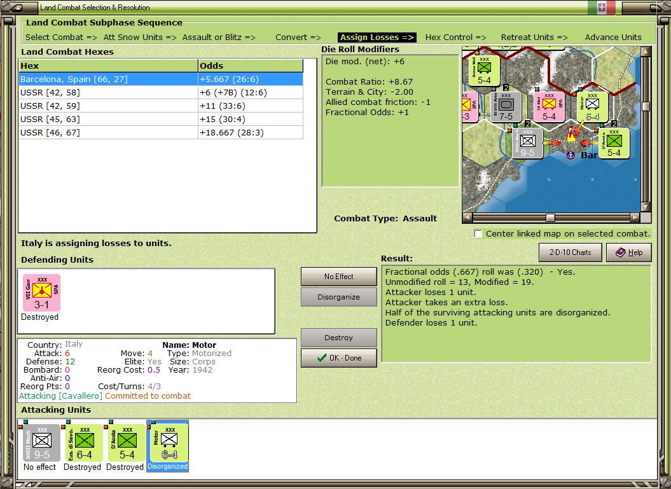
Task: Click the map scroll-down arrow
Action: 646,207
